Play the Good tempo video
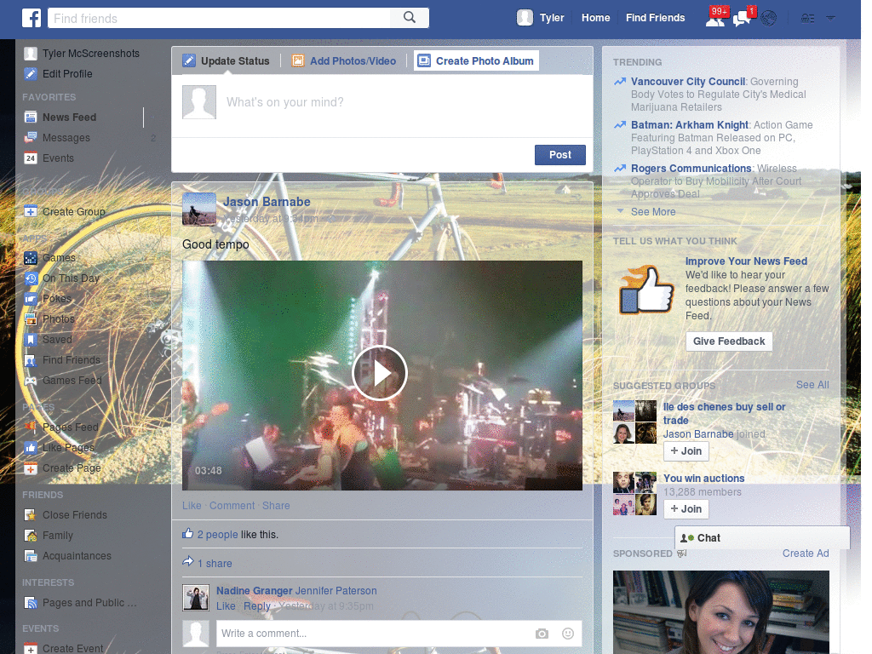This screenshot has height=654, width=872. (x=380, y=373)
